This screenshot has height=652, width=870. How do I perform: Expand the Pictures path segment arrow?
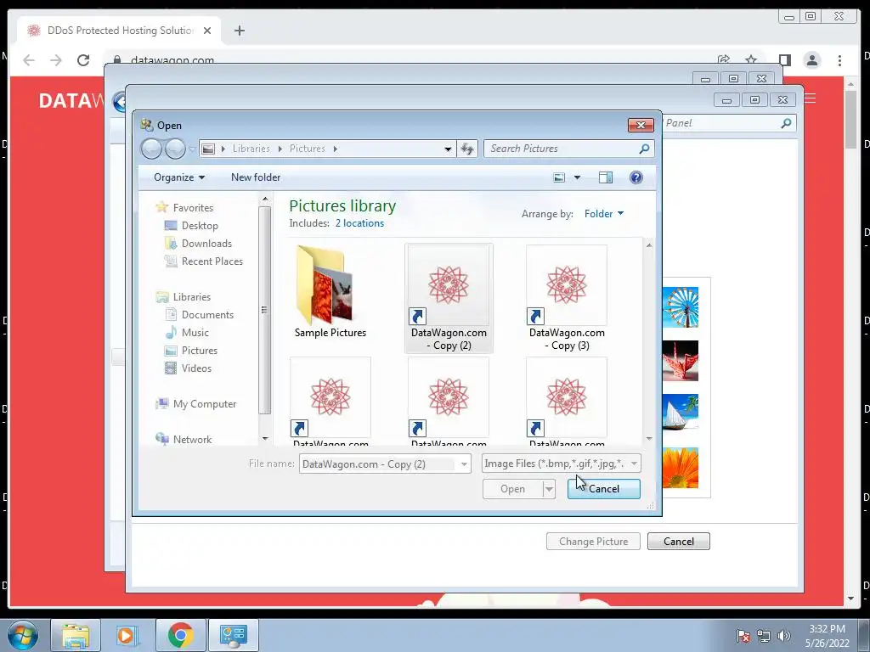pyautogui.click(x=335, y=149)
